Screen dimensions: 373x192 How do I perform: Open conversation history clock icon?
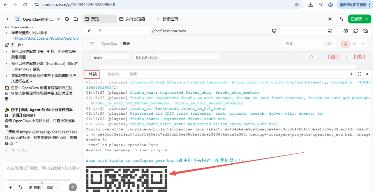coord(67,19)
